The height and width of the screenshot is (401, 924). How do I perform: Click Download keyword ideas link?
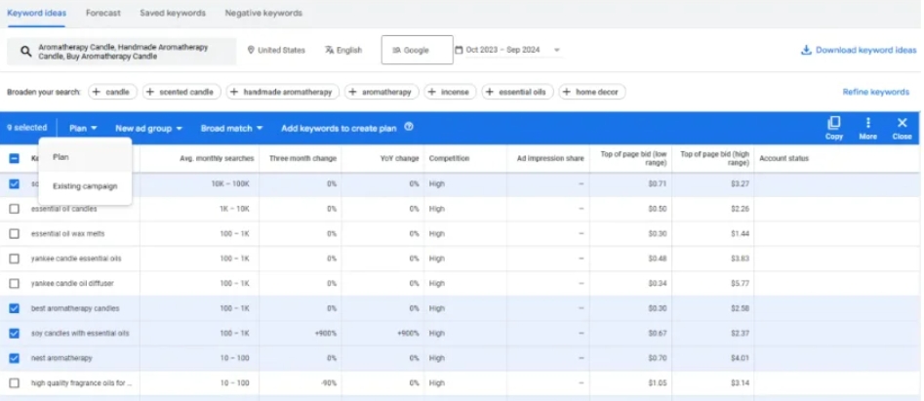pos(859,50)
